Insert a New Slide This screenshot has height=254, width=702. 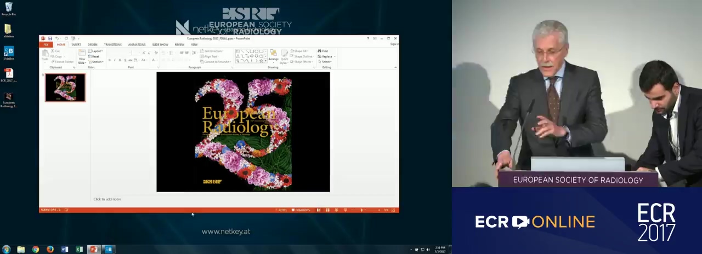click(82, 57)
